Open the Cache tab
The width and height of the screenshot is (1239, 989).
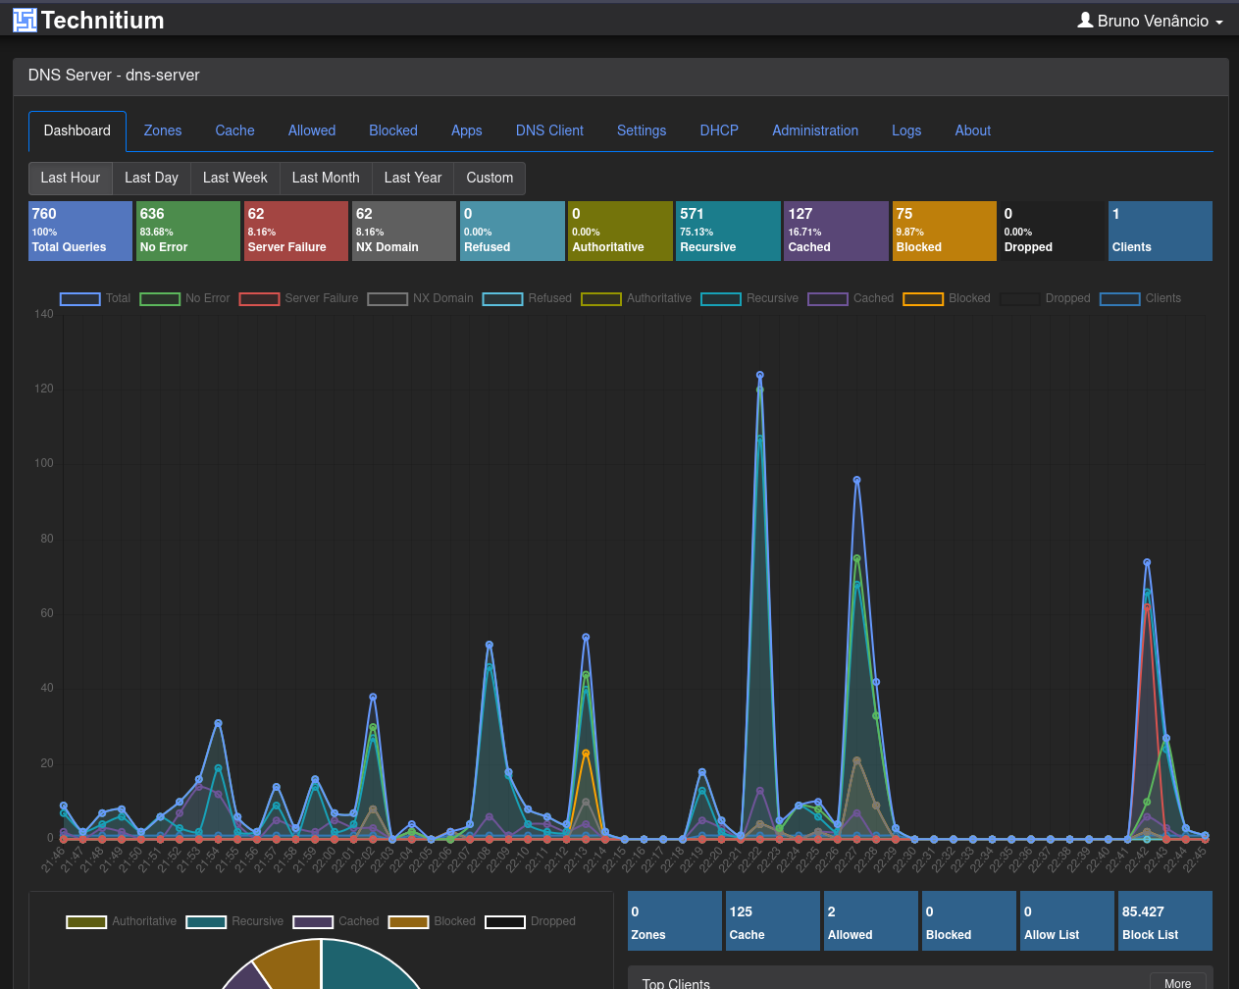pyautogui.click(x=234, y=130)
